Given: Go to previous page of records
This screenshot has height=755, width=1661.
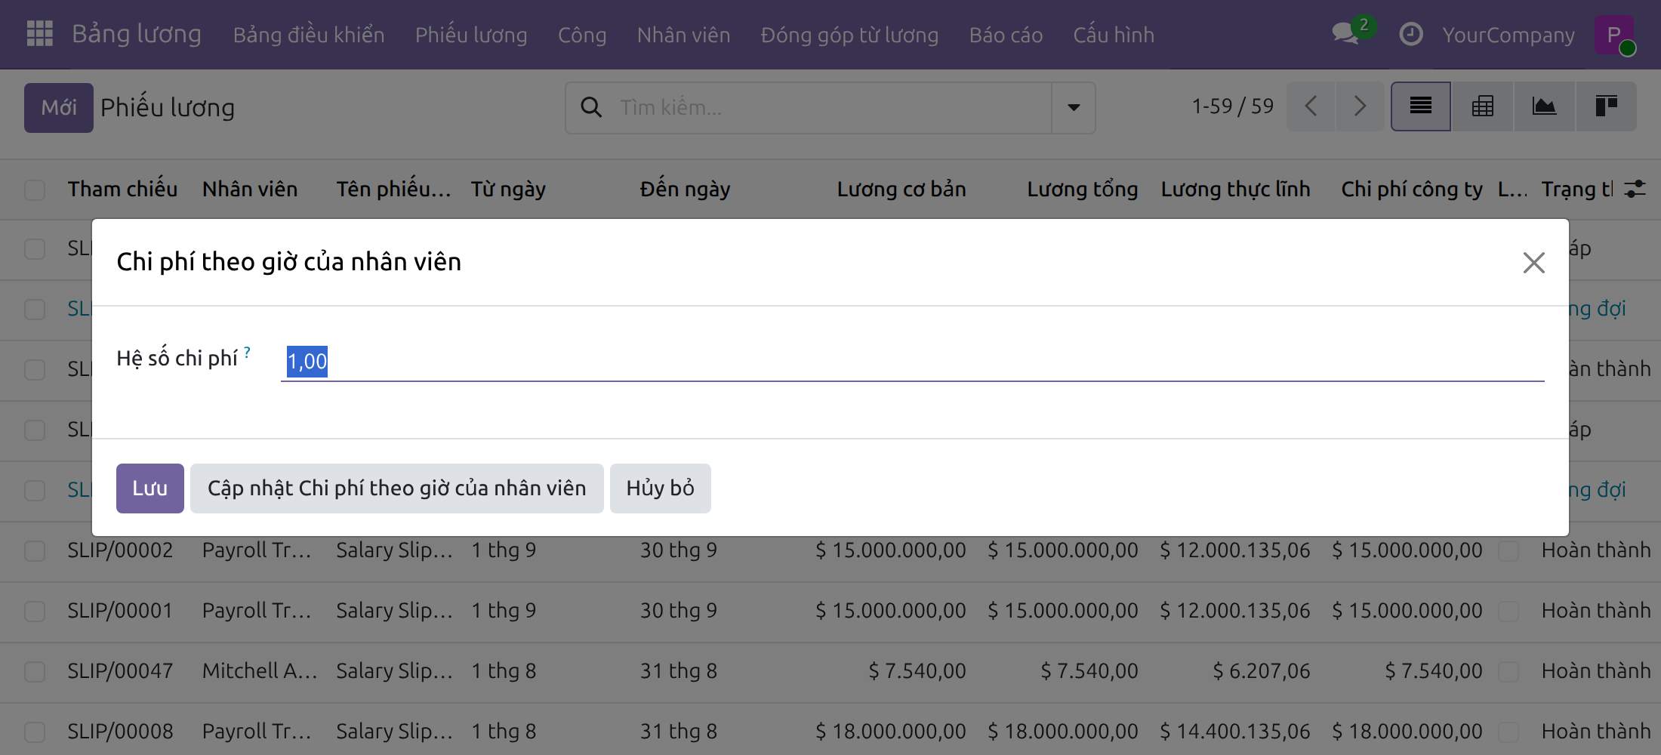Looking at the screenshot, I should 1311,106.
